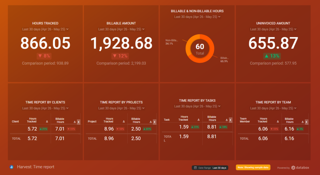Click the Project column header

point(92,122)
